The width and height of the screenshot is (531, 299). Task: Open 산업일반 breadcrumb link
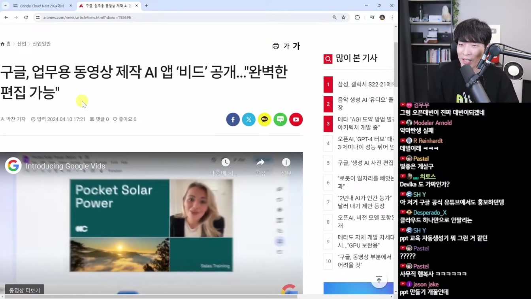pos(41,44)
